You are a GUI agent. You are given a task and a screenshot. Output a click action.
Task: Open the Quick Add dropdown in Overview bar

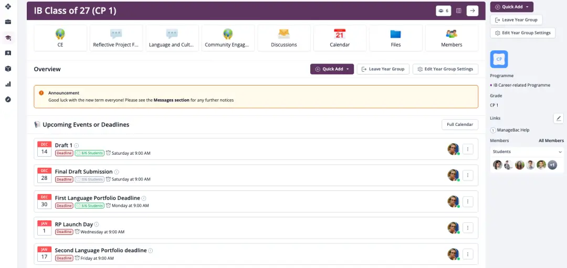(x=332, y=69)
